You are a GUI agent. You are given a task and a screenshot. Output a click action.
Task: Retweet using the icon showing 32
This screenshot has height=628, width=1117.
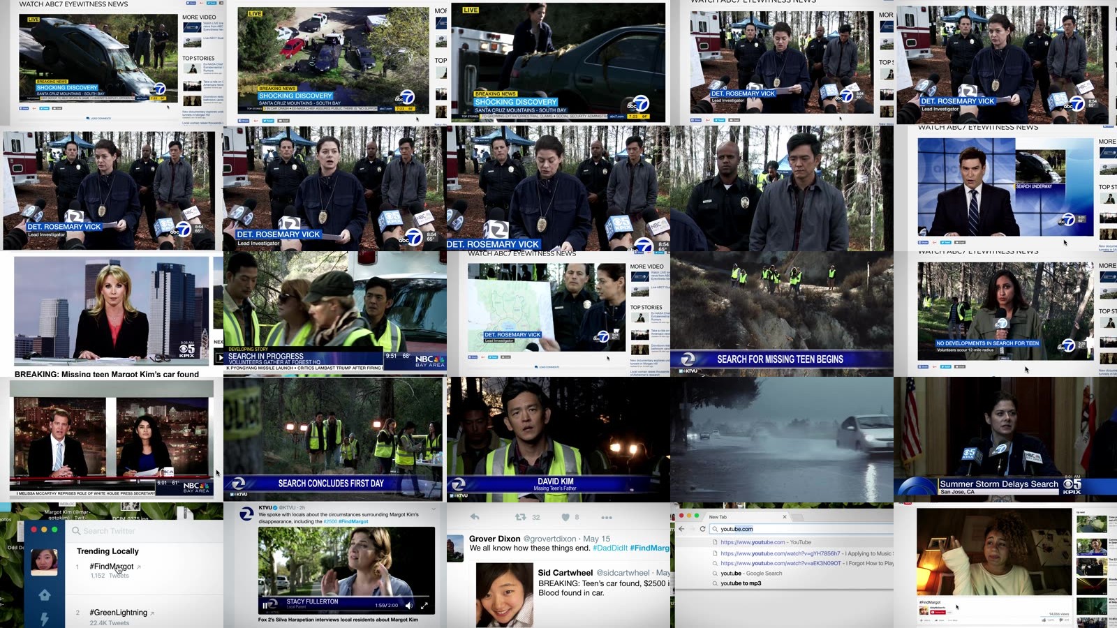click(x=520, y=517)
